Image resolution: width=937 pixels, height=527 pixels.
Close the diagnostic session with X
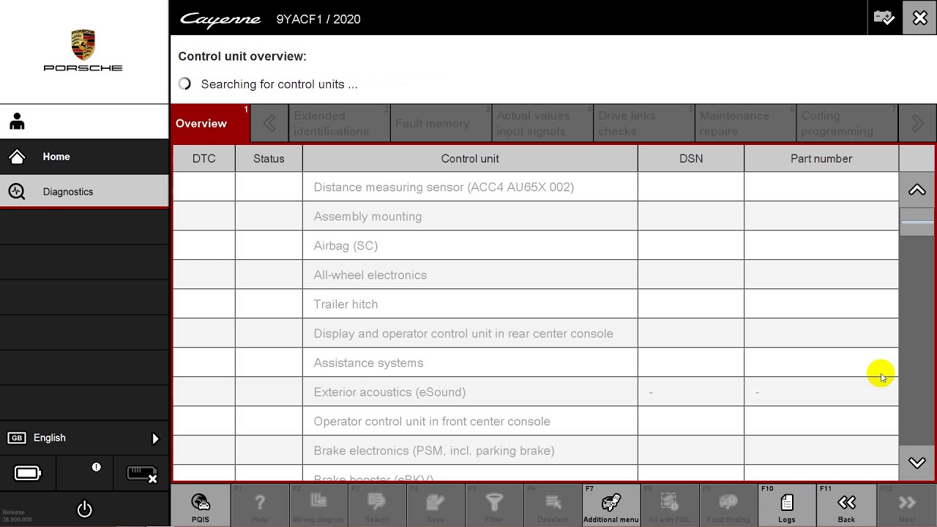(x=920, y=18)
